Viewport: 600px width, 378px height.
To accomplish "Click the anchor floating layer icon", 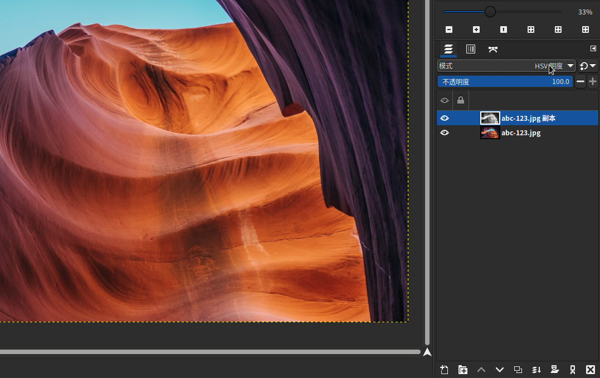I will point(572,370).
